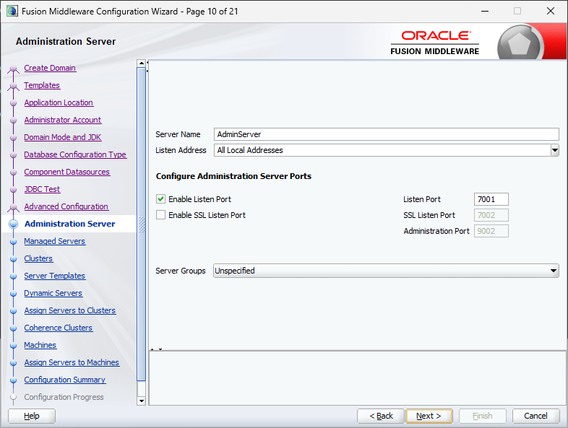
Task: Minimize the Configuration Wizard window
Action: [x=485, y=12]
